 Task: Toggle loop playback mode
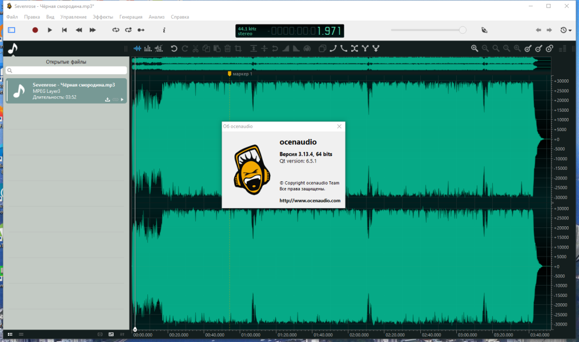115,30
